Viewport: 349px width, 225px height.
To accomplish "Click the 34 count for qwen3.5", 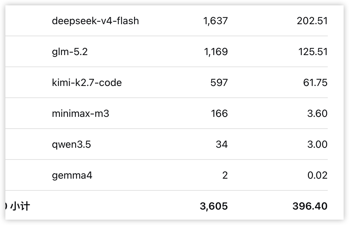I will pos(222,144).
